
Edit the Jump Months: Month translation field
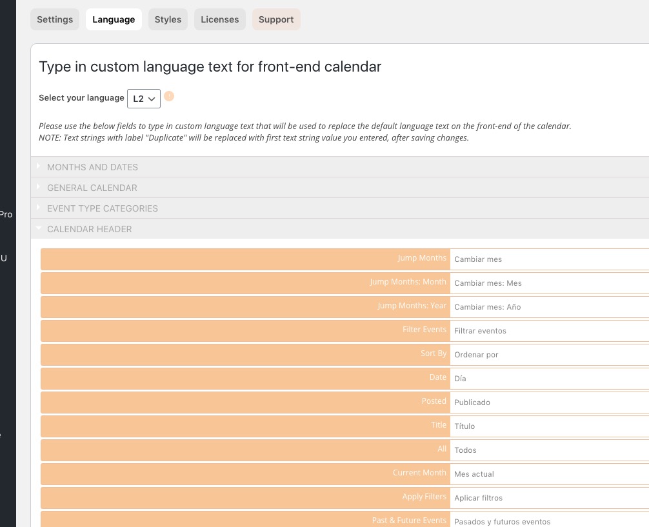[x=548, y=283]
